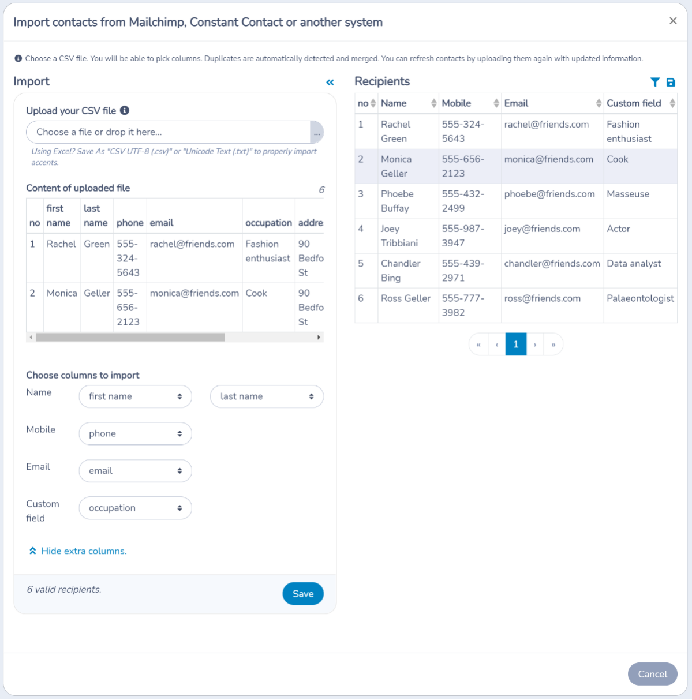Click the save recipients disk icon
The height and width of the screenshot is (700, 692).
tap(671, 83)
